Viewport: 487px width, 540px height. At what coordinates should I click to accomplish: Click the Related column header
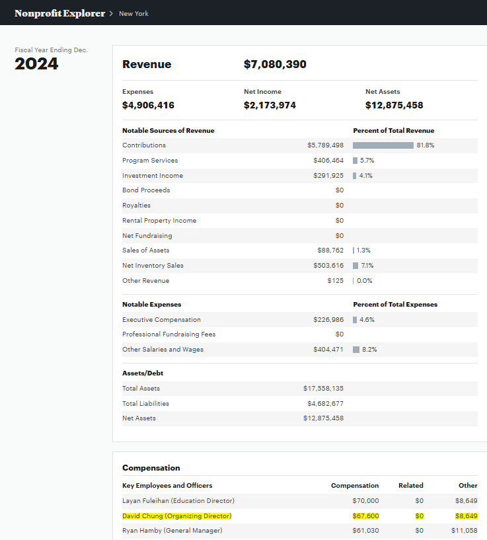[410, 486]
